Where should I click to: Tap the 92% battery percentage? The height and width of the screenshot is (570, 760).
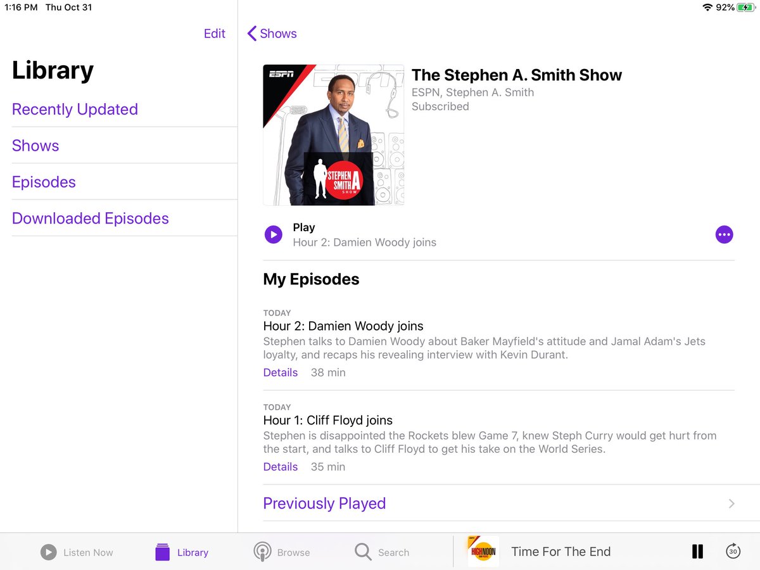pyautogui.click(x=726, y=8)
